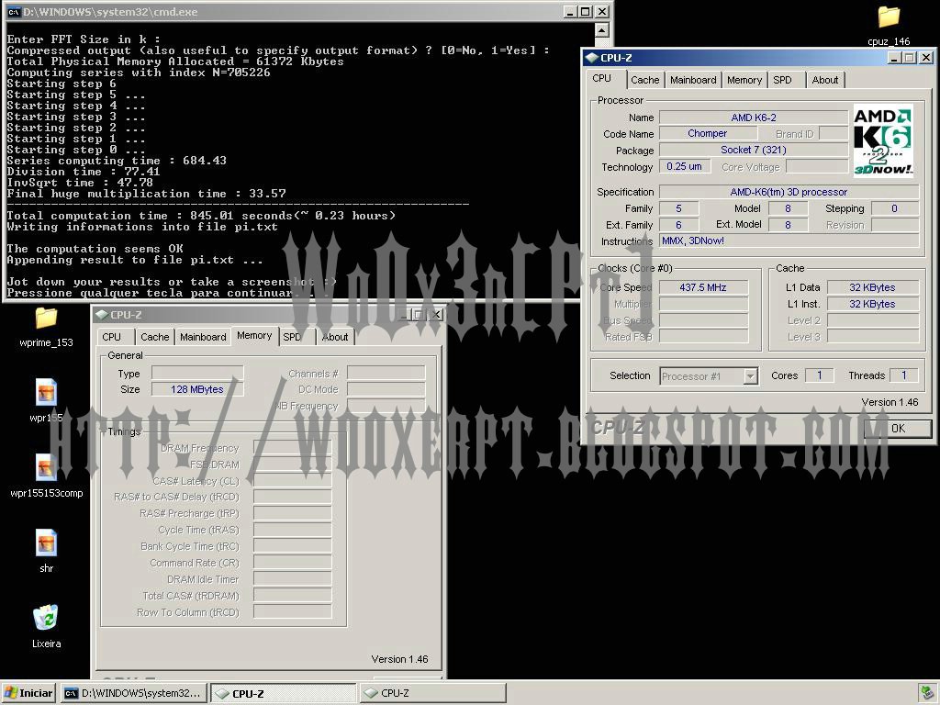Click the memory Type empty field
Image resolution: width=940 pixels, height=705 pixels.
[197, 373]
